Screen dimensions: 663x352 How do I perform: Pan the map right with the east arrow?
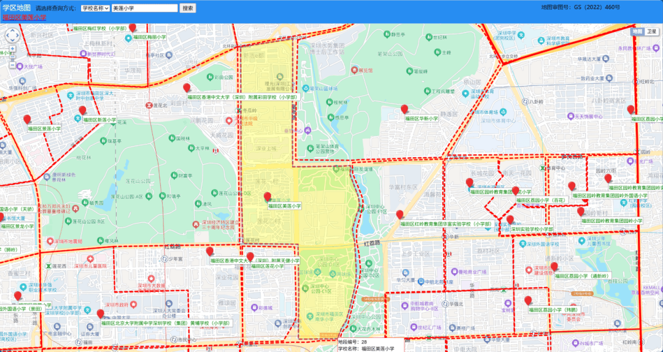17,36
